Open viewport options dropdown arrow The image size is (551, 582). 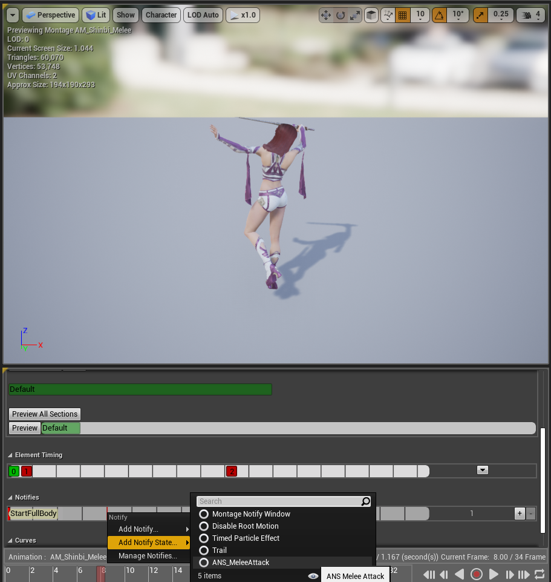pyautogui.click(x=13, y=15)
